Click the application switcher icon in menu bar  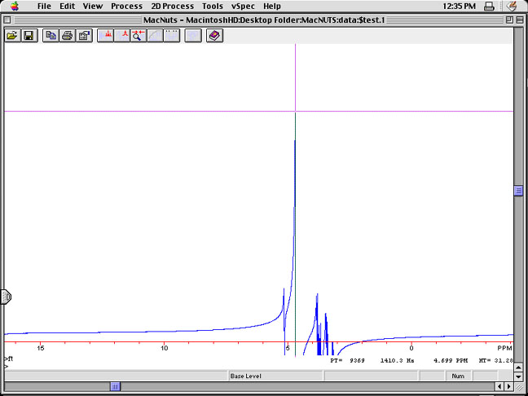(512, 6)
